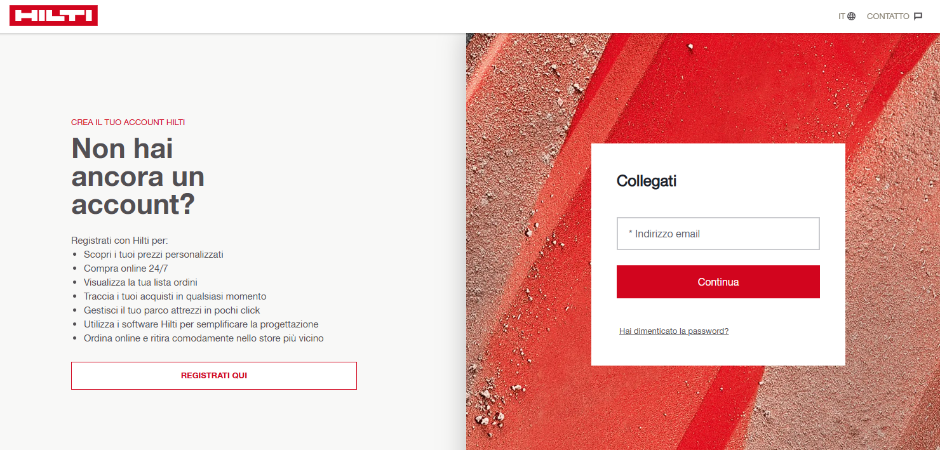Click 'Utilizza i software Hilti' list item
The image size is (940, 450).
201,324
